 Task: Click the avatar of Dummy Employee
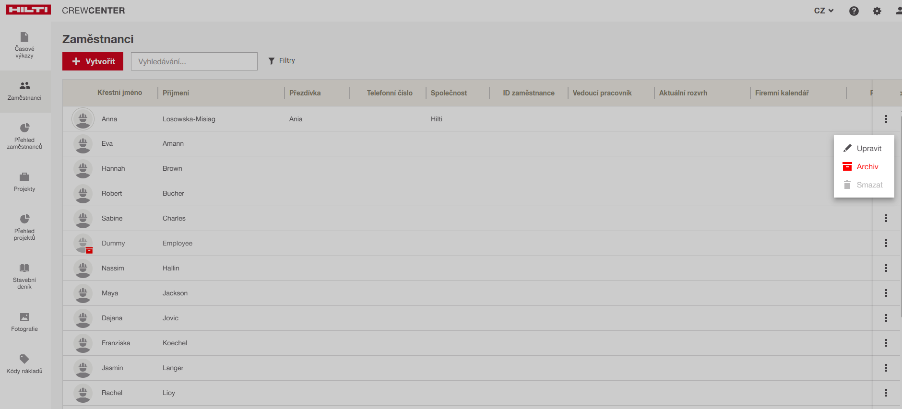tap(83, 244)
